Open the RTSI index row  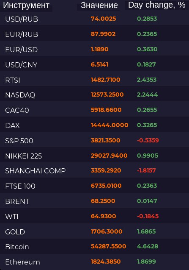pos(95,80)
